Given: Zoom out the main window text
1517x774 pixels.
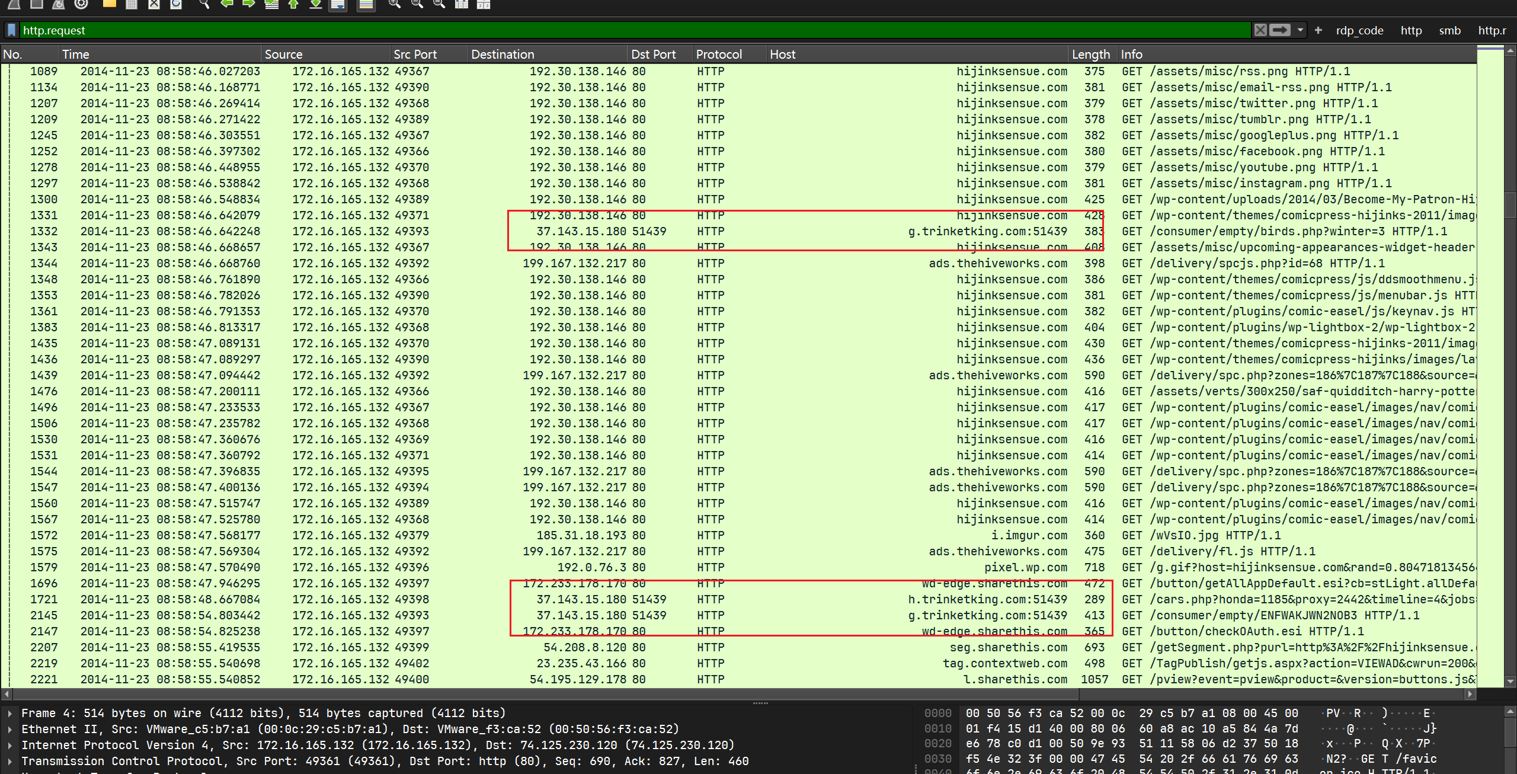Looking at the screenshot, I should 417,4.
